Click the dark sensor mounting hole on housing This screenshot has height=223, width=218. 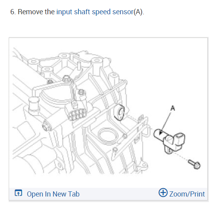coord(119,112)
